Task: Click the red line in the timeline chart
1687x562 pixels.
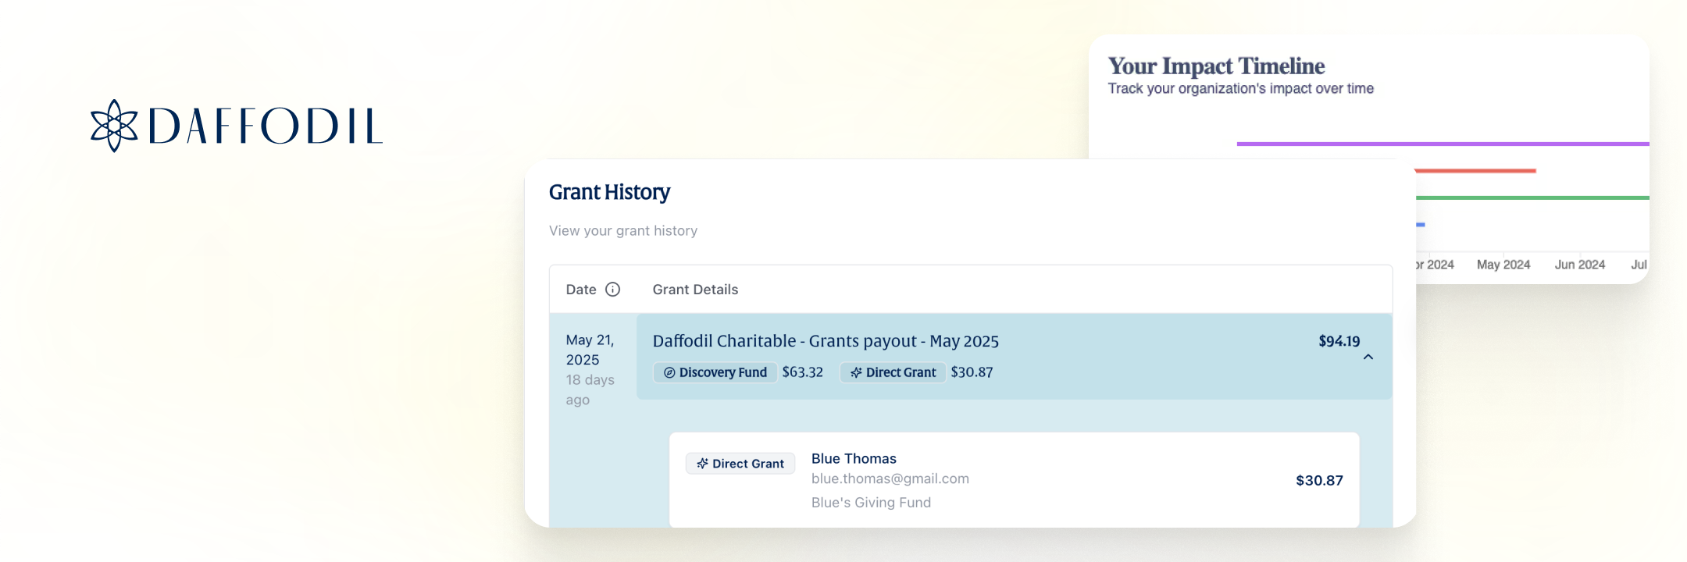Action: 1475,170
